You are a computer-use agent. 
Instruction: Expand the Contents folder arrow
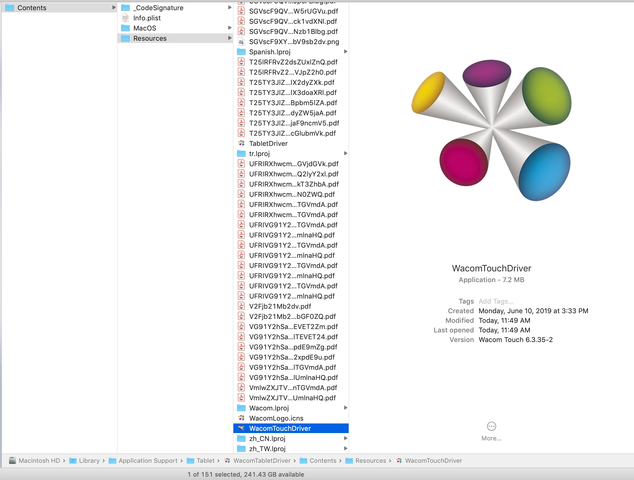point(114,7)
